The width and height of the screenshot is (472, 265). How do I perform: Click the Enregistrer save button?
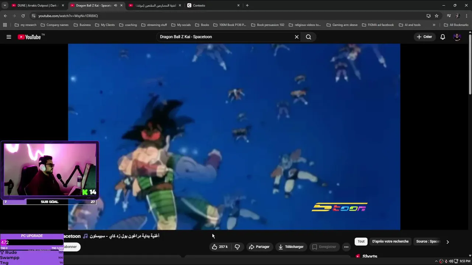pyautogui.click(x=324, y=247)
